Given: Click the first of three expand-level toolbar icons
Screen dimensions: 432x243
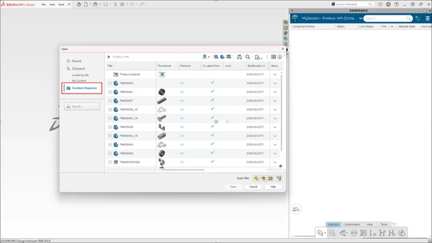Looking at the screenshot, I should (215, 57).
